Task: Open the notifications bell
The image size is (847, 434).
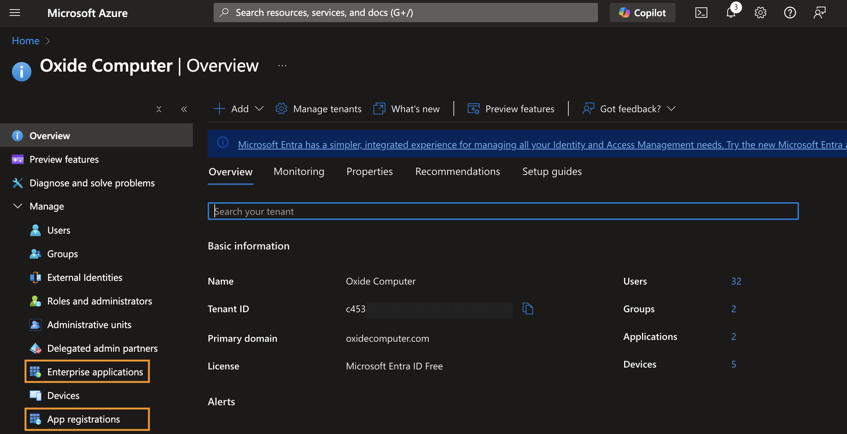Action: point(731,13)
